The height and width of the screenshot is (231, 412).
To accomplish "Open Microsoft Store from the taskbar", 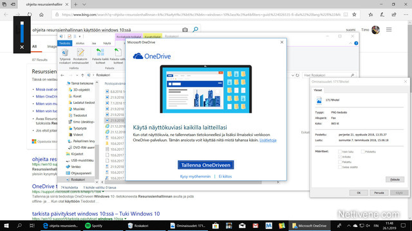I will pyautogui.click(x=216, y=226).
